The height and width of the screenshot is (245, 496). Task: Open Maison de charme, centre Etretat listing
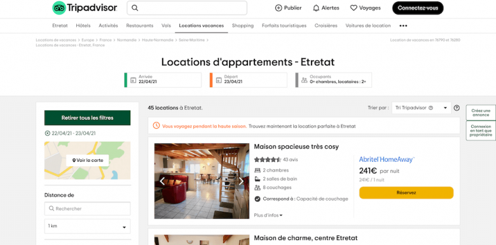click(x=306, y=238)
